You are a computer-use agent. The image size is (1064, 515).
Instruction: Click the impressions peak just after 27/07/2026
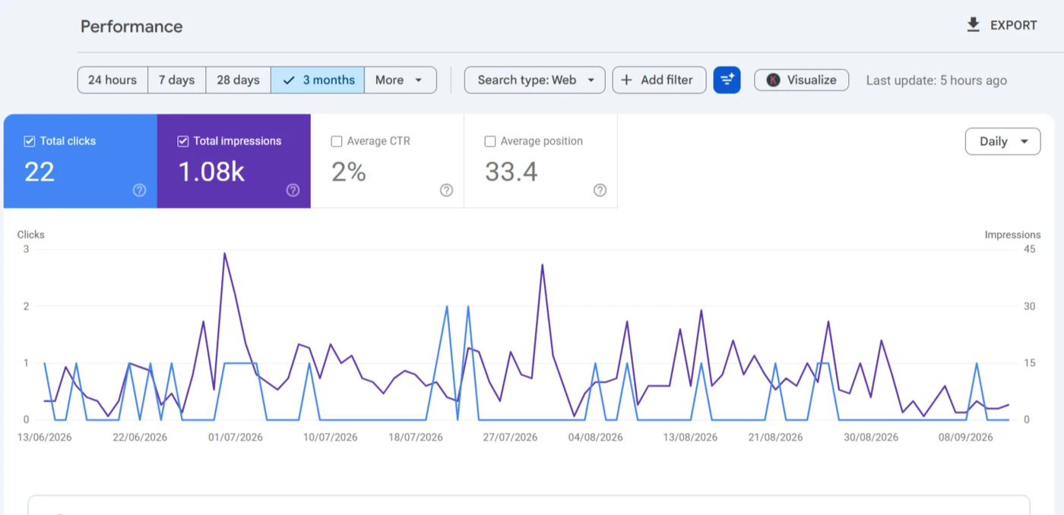point(543,264)
